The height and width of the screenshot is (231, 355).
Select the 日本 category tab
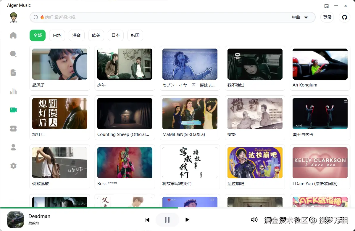pos(116,35)
